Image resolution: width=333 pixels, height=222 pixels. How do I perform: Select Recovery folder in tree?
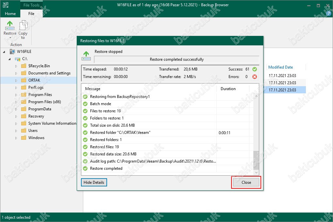(36, 116)
